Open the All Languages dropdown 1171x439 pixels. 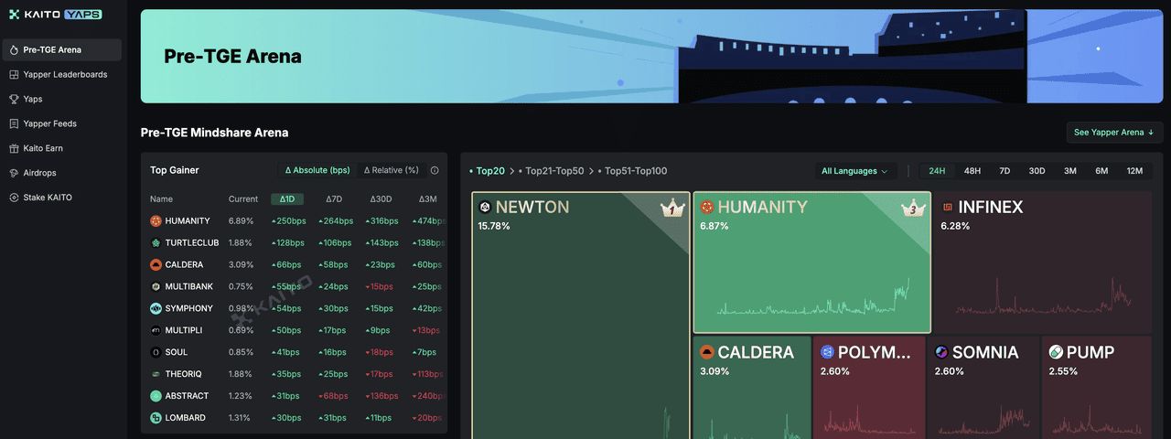point(854,171)
